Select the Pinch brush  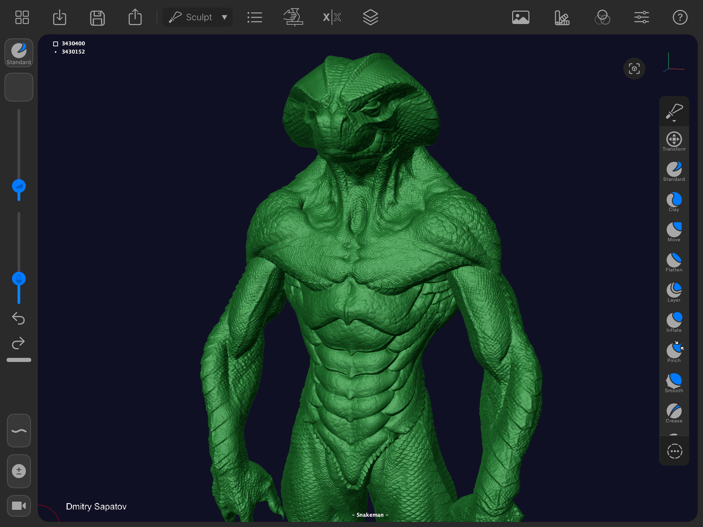pos(674,353)
